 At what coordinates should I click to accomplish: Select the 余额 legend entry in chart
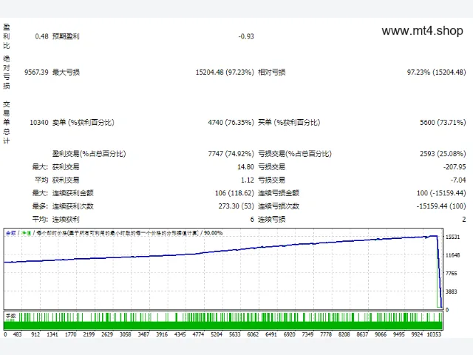coord(11,233)
